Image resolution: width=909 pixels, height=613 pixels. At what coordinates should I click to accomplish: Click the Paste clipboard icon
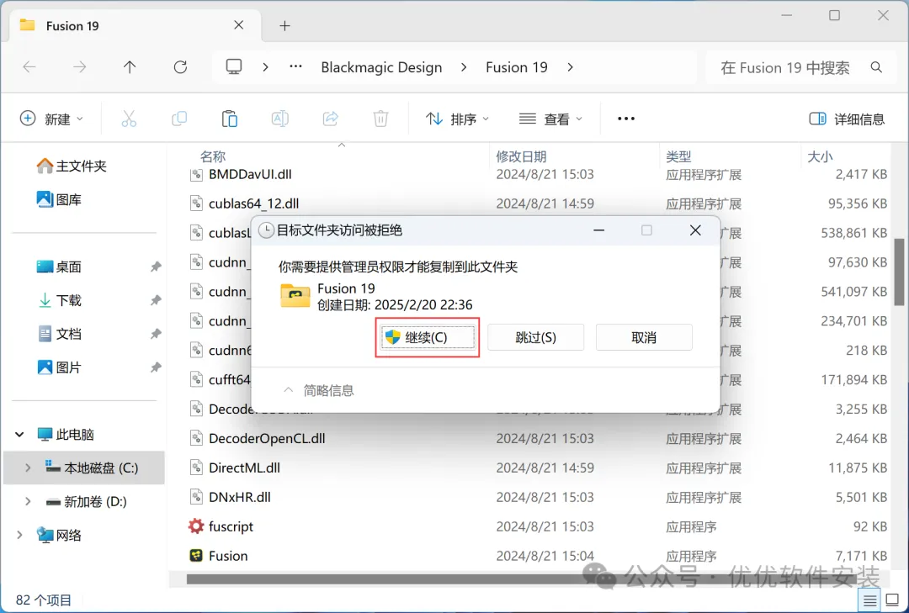coord(230,119)
